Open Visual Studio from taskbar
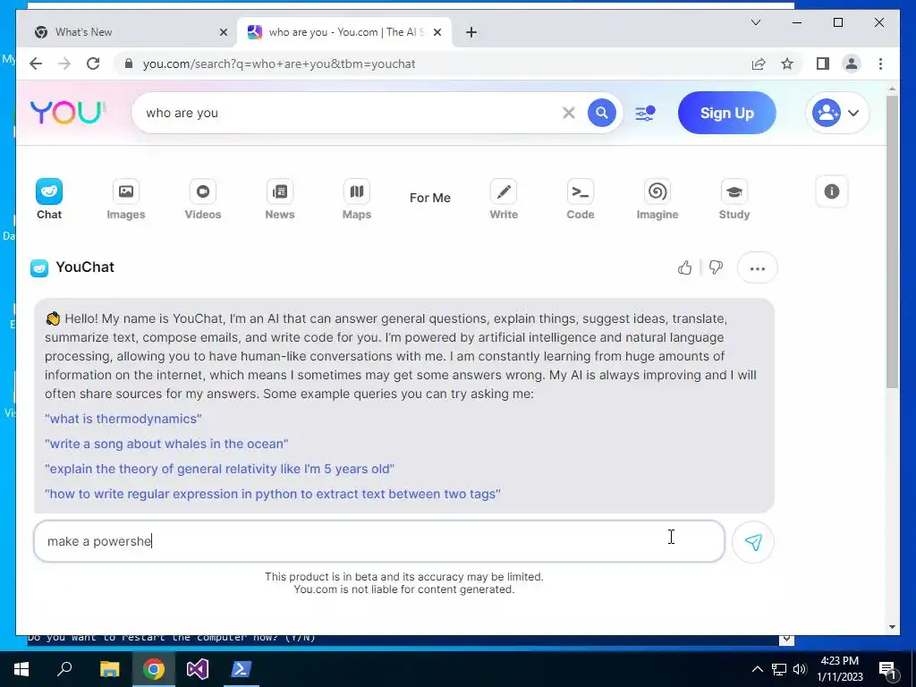 [198, 669]
